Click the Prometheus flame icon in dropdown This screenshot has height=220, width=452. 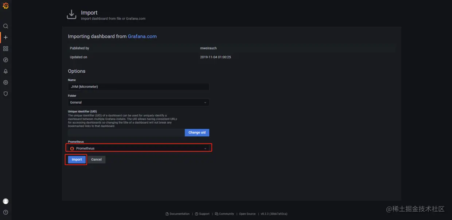[72, 148]
